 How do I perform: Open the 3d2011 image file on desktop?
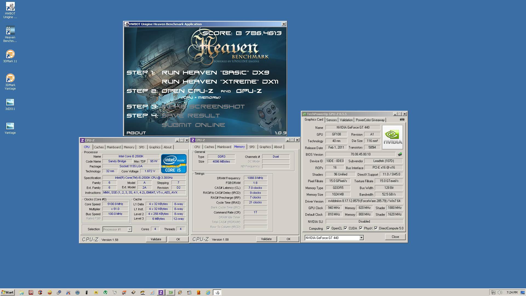10,104
